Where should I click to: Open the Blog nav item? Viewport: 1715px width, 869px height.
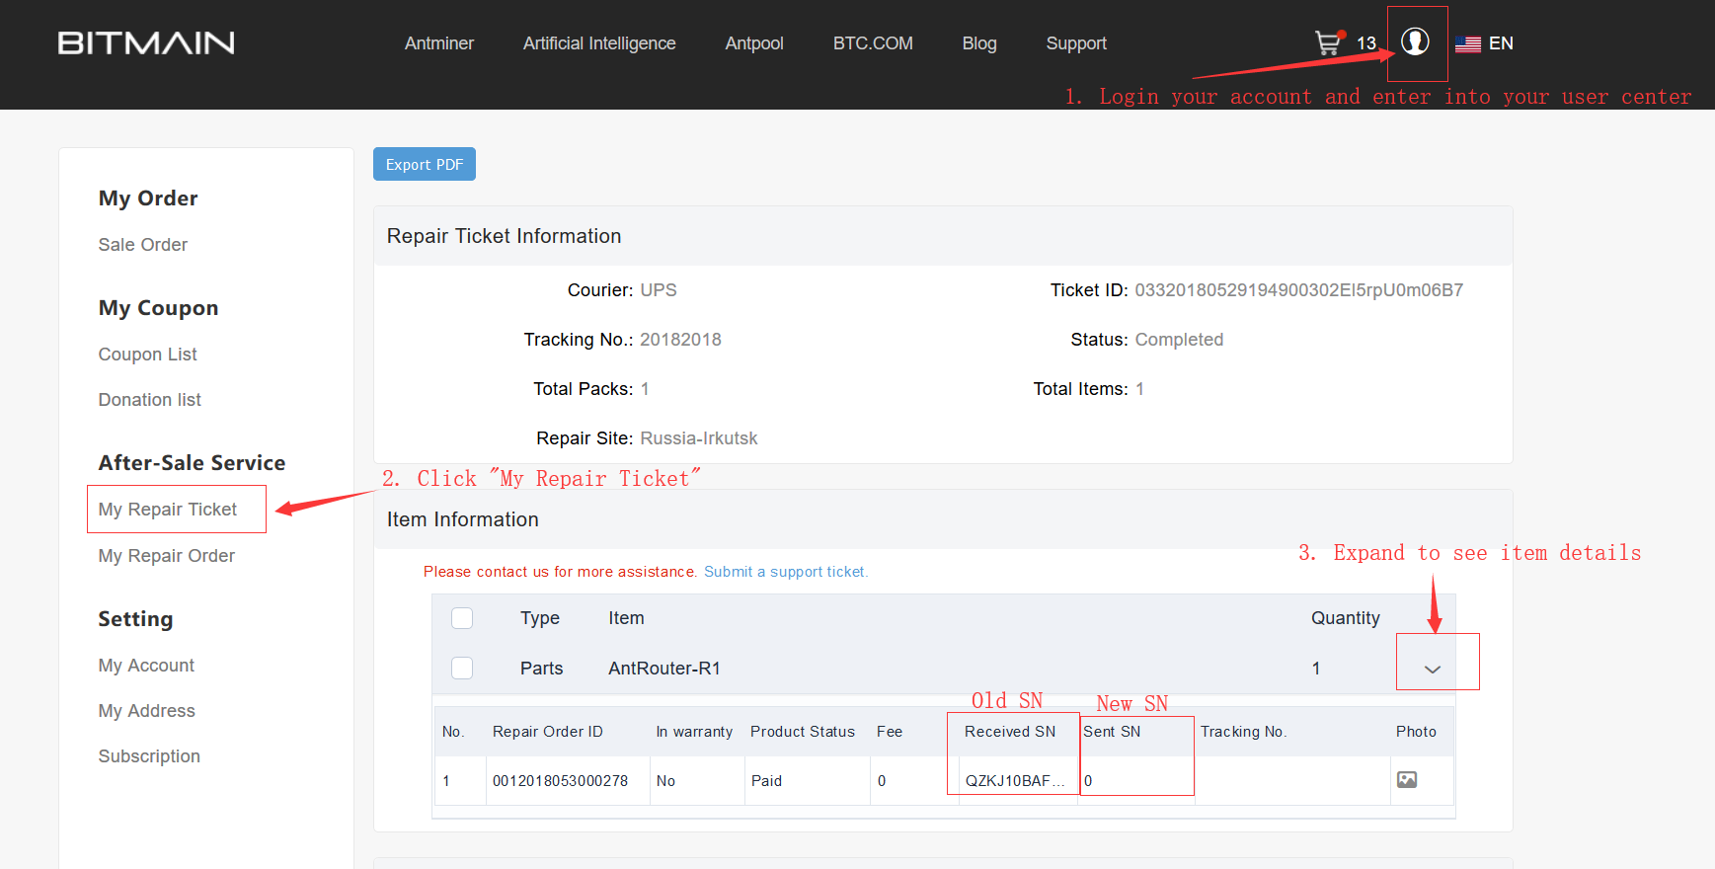click(979, 43)
